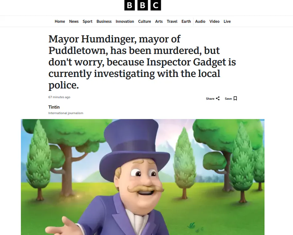Image resolution: width=293 pixels, height=235 pixels.
Task: Click the bookmark icon next to Save
Action: coord(235,98)
